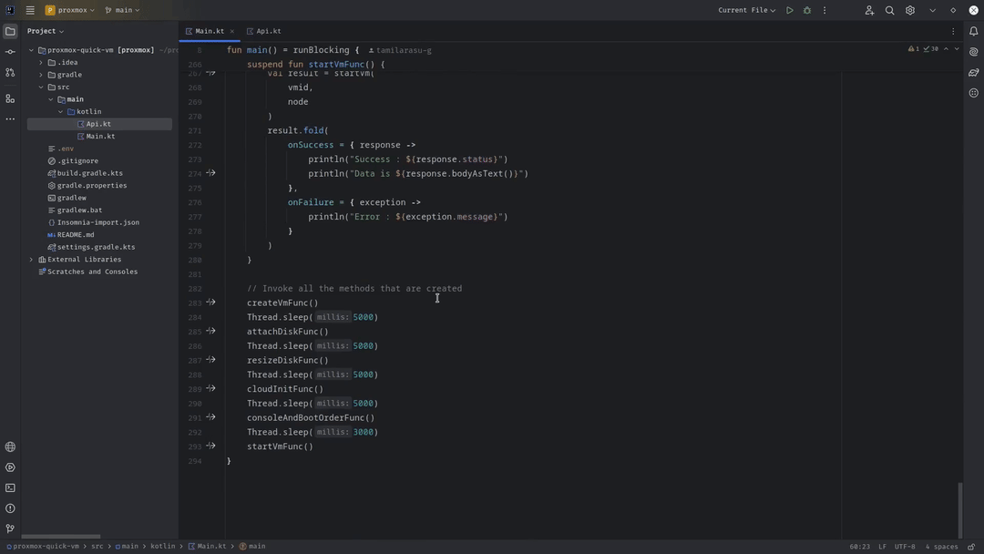Collapse the proxmox-quick-vm root folder
The image size is (984, 554).
coord(31,50)
